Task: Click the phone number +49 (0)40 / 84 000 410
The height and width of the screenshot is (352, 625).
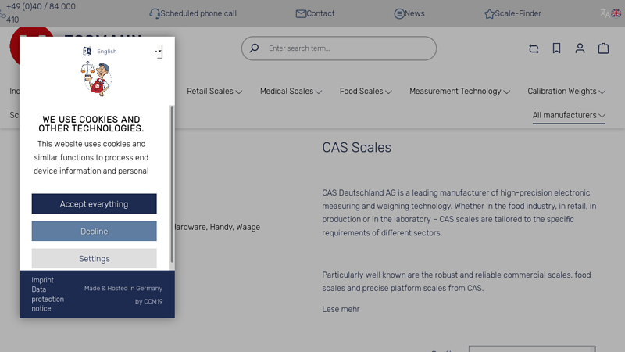Action: coord(41,13)
